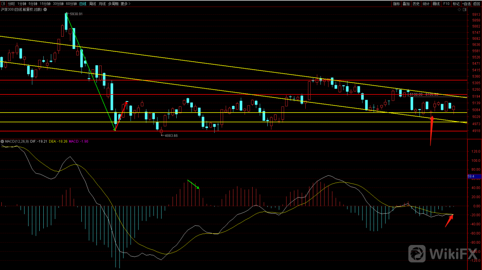The width and height of the screenshot is (482, 270).
Task: Switch to the 周线 weekly chart
Action: coord(93,4)
